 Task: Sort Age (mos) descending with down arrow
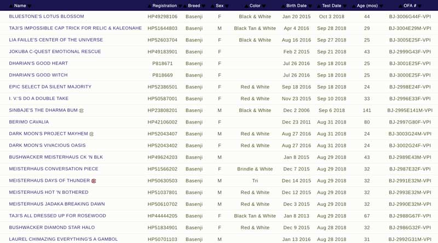click(x=381, y=6)
